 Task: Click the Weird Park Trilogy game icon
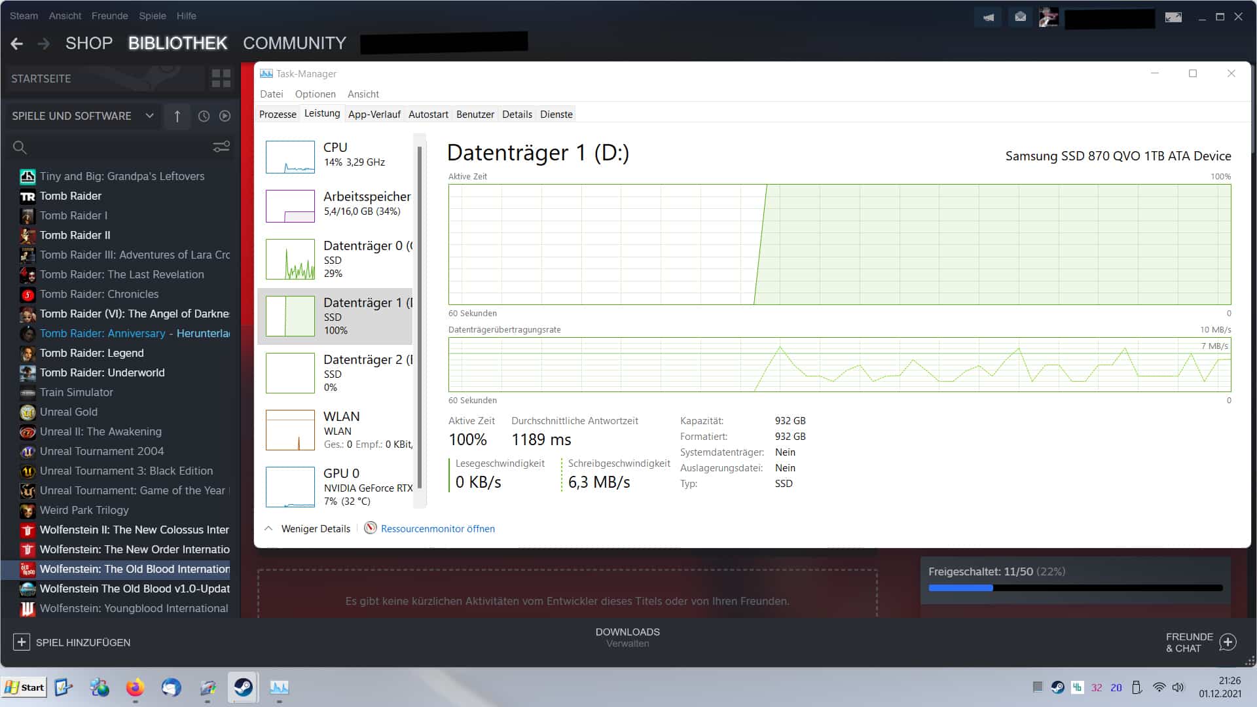(x=27, y=511)
